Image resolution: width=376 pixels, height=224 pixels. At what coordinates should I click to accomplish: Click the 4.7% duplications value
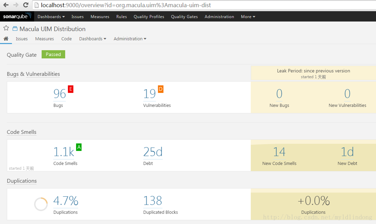coord(66,201)
